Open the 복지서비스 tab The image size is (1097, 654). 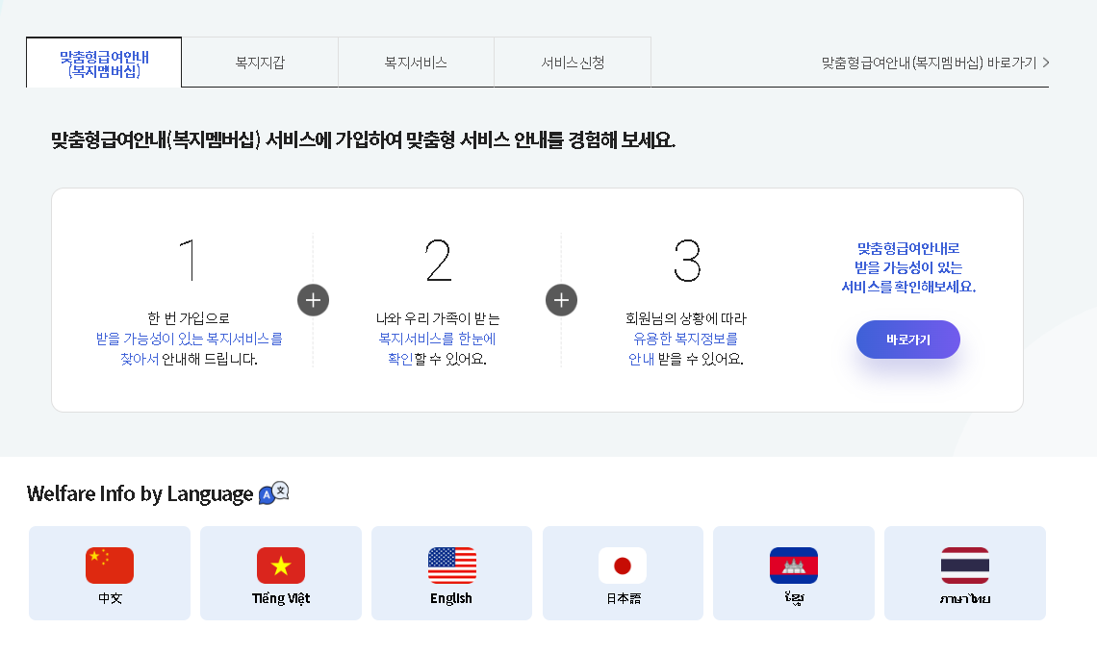click(416, 61)
